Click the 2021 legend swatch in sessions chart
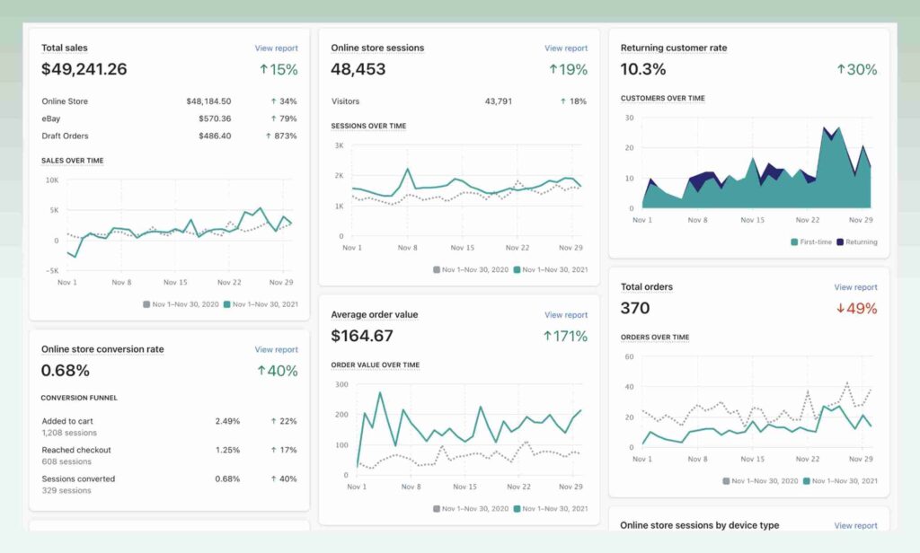The height and width of the screenshot is (553, 920). [x=517, y=269]
